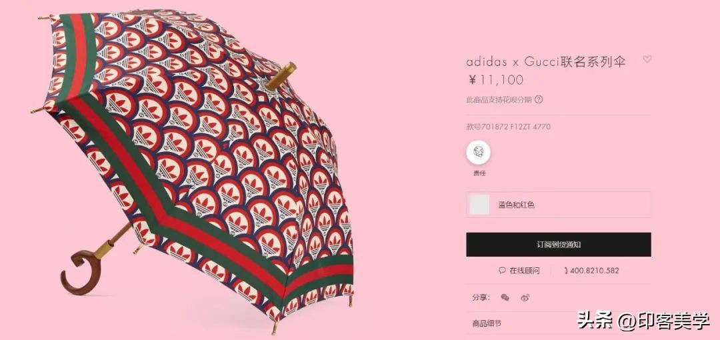Click the globe 责任 circle icon
The image size is (720, 340).
coord(479,153)
